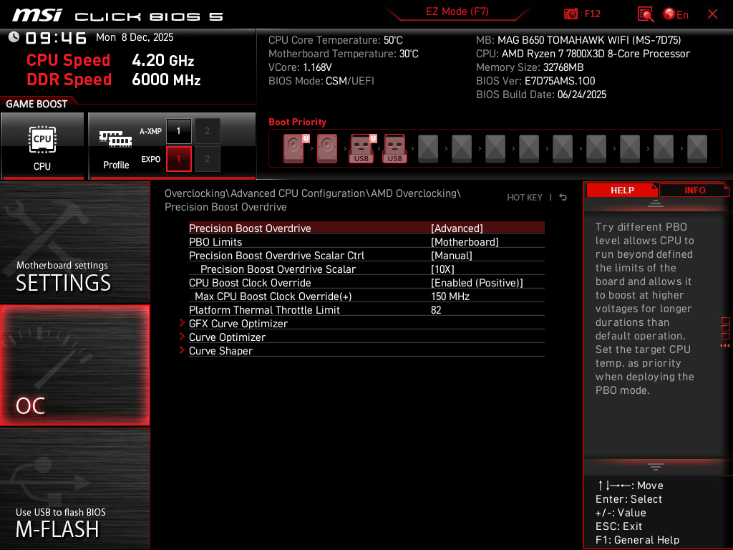Switch to EZ Mode (F7)

point(457,11)
